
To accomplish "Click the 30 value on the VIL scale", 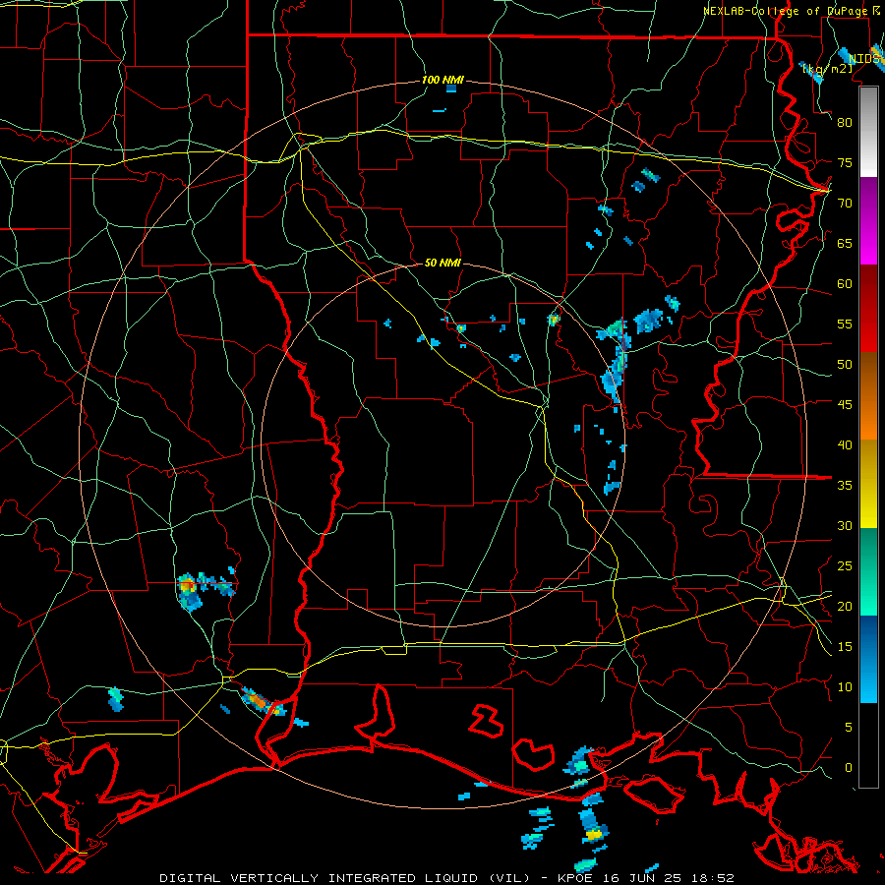I will coord(845,526).
